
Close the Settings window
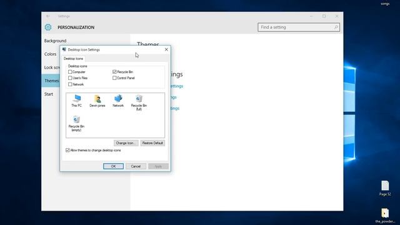click(337, 16)
